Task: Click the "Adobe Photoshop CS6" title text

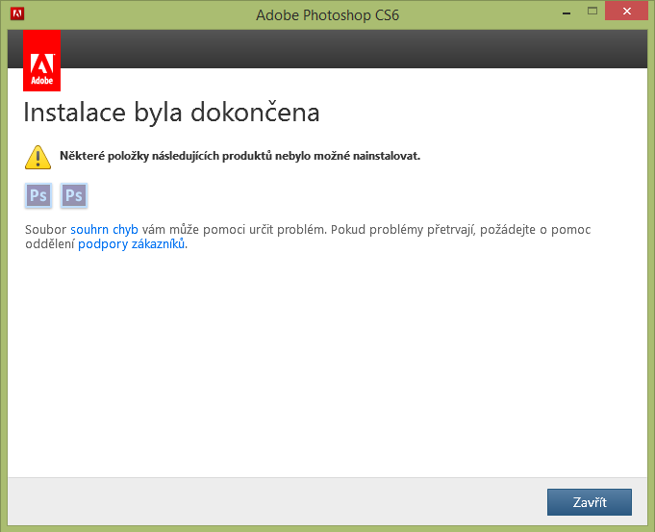Action: (327, 14)
